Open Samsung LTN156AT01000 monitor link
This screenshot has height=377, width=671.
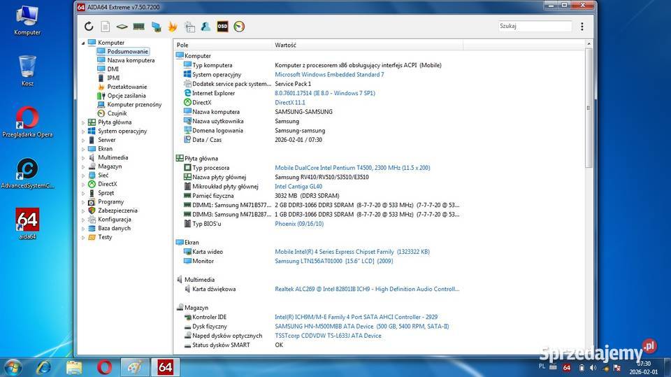pos(334,261)
